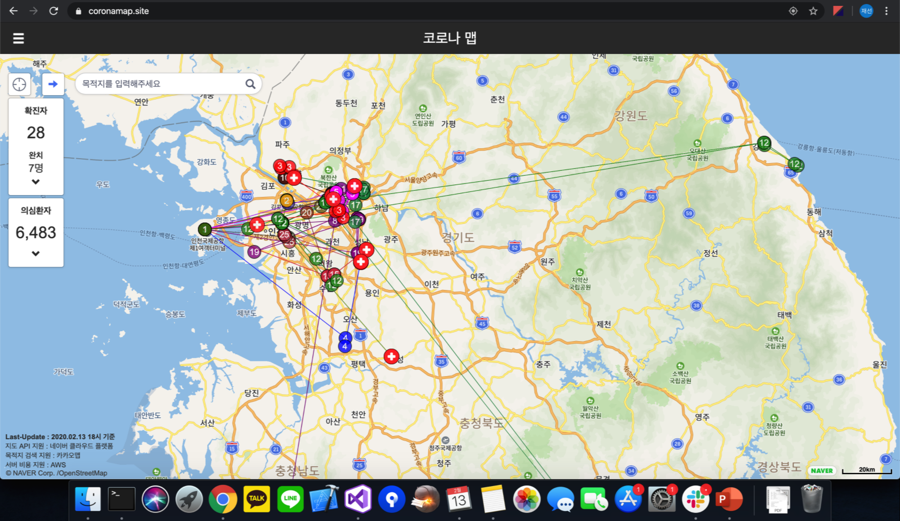Open Chrome three-dot menu
900x521 pixels.
point(886,11)
